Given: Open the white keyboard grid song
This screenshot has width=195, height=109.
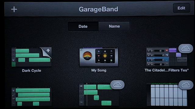Looking at the screenshot, I should (167, 95).
